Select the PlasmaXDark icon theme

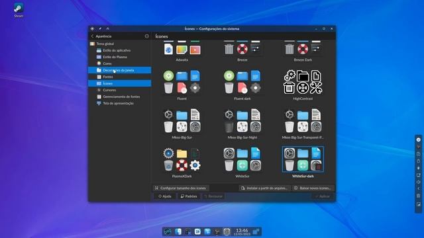coord(182,163)
